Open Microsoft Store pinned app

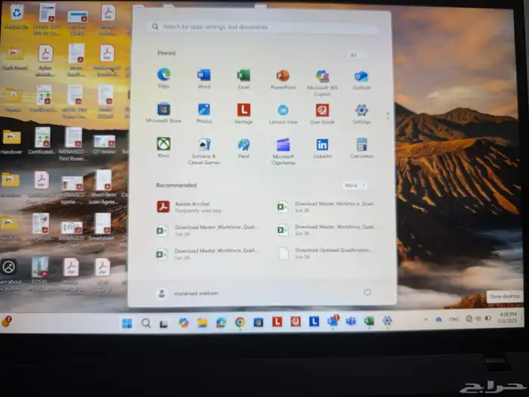click(x=163, y=110)
